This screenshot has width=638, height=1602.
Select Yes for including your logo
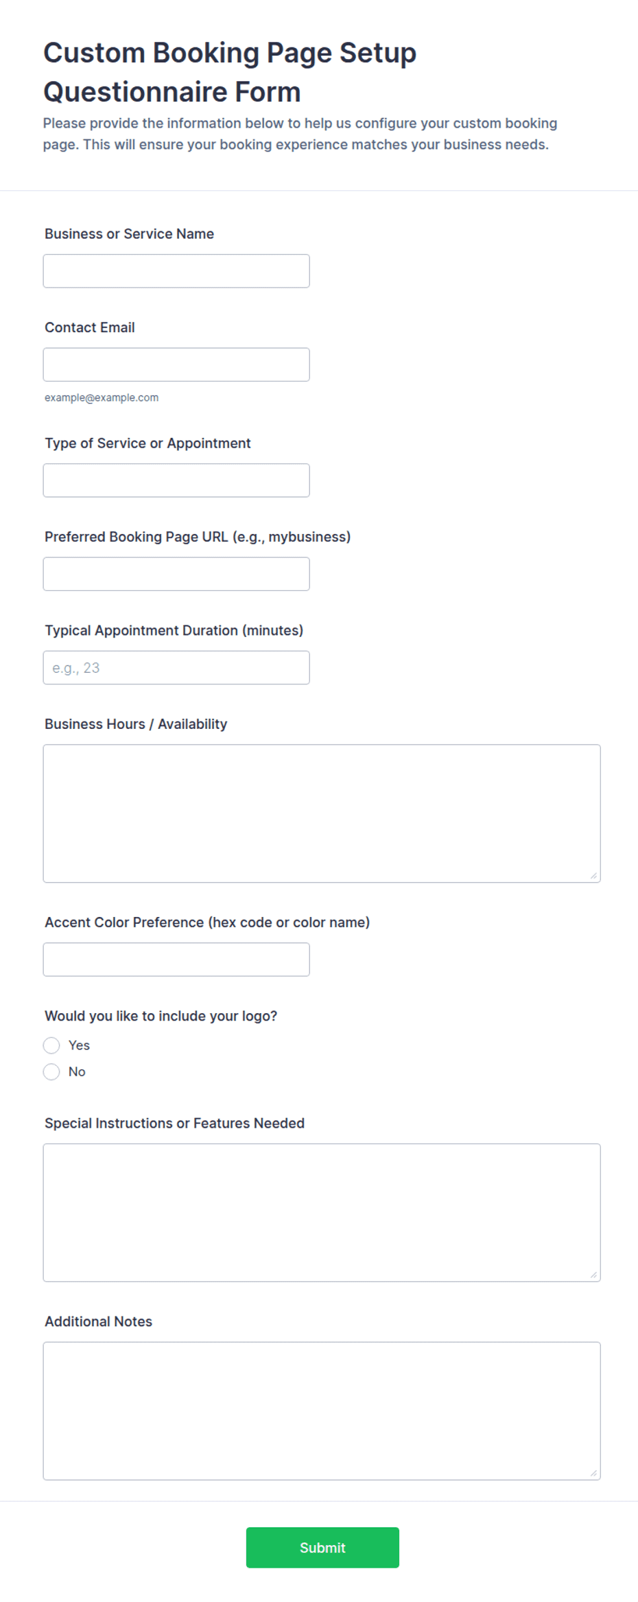pyautogui.click(x=51, y=1045)
